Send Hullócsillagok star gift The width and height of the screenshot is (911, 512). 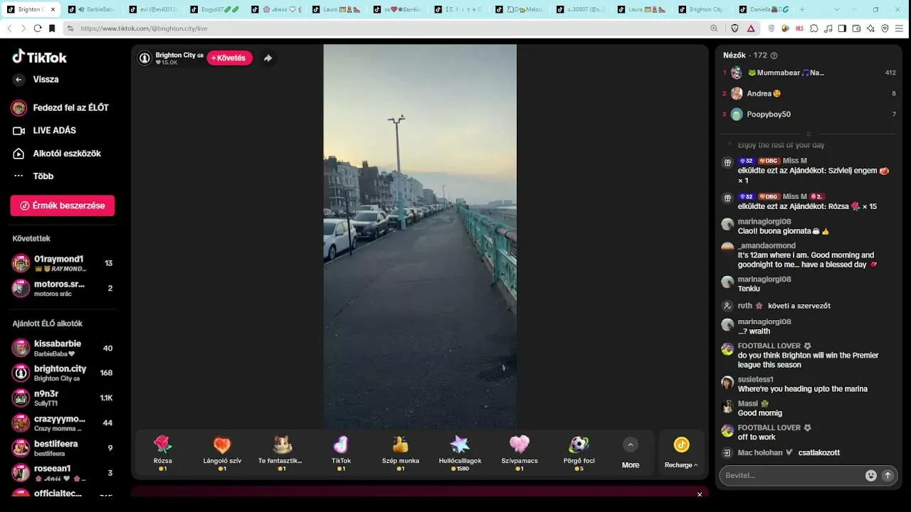point(460,453)
